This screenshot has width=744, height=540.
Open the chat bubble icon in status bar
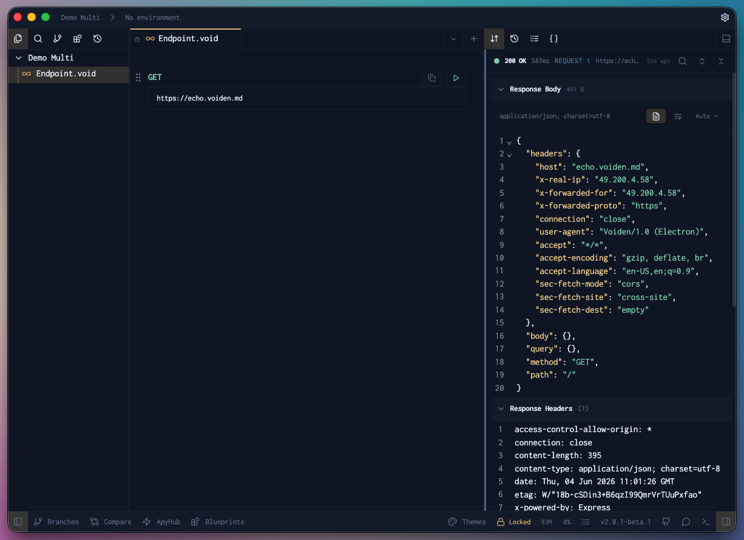tap(686, 522)
